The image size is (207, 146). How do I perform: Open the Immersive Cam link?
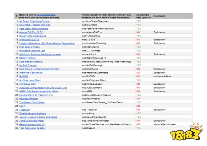click(27, 84)
